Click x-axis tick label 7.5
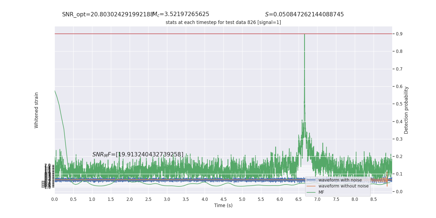The image size is (436, 218). pos(336,199)
